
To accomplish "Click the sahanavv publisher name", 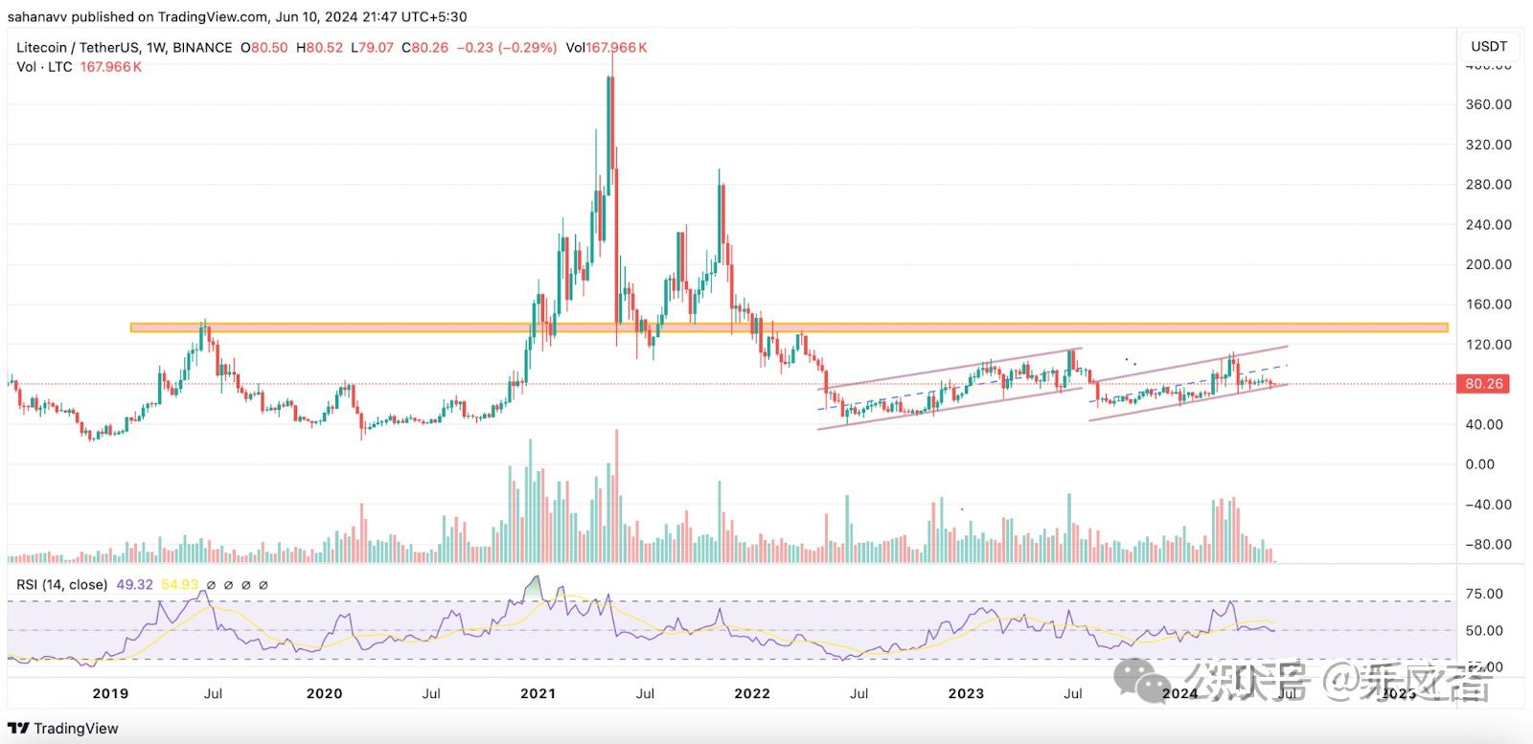I will (x=37, y=16).
